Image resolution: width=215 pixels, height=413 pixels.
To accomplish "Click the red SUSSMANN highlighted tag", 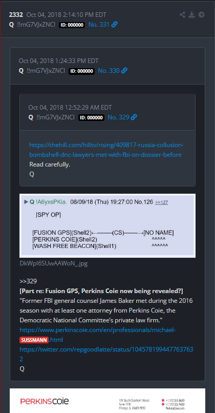I will click(34, 340).
